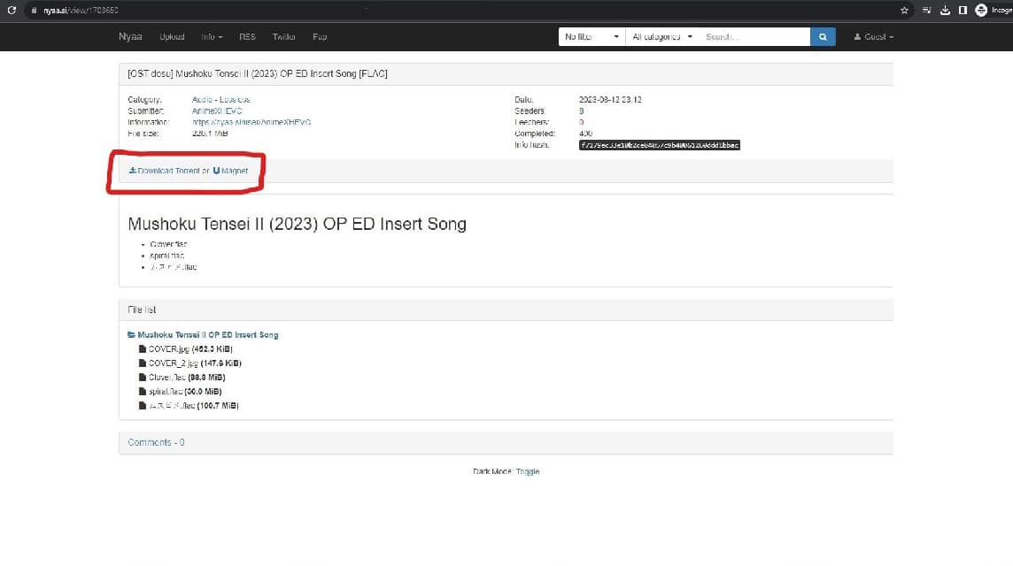Click the Completed count value

tap(586, 134)
